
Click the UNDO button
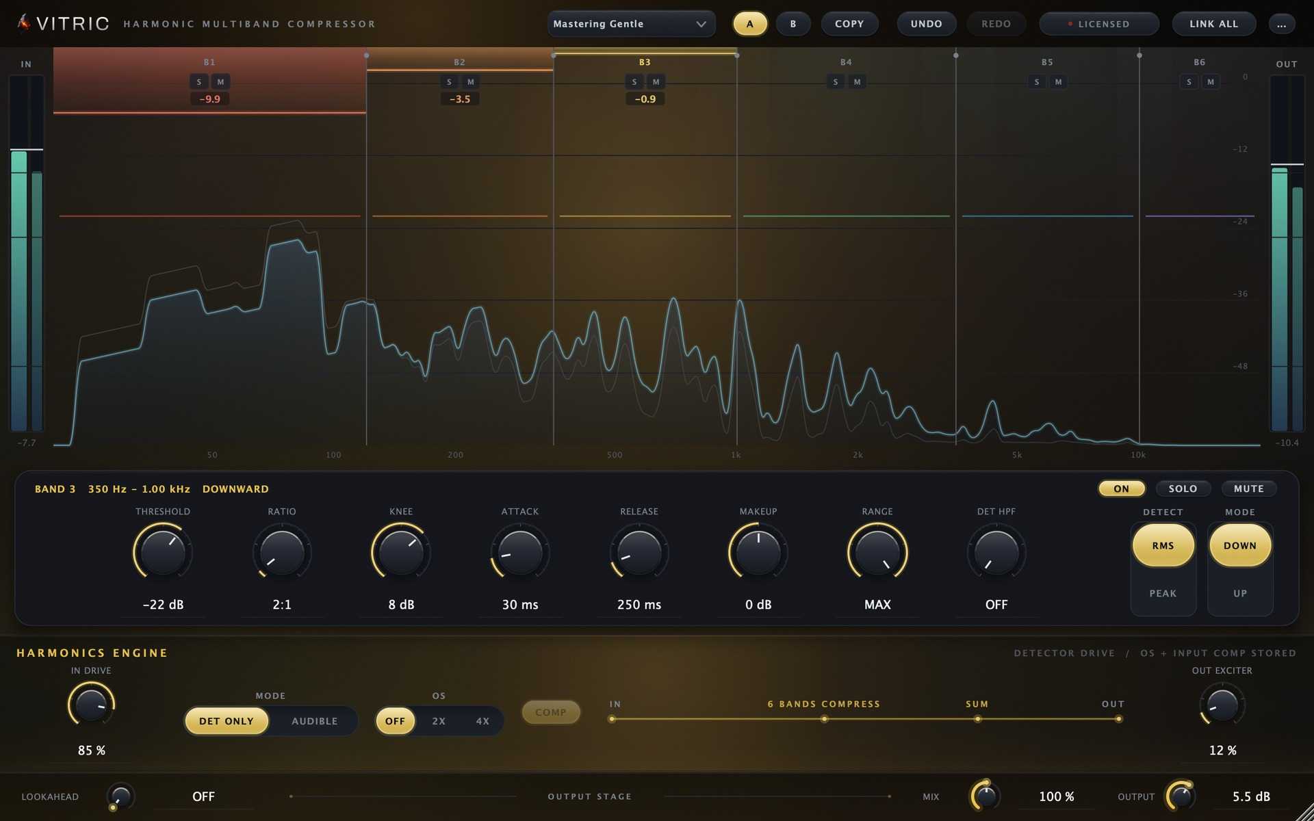click(x=927, y=24)
